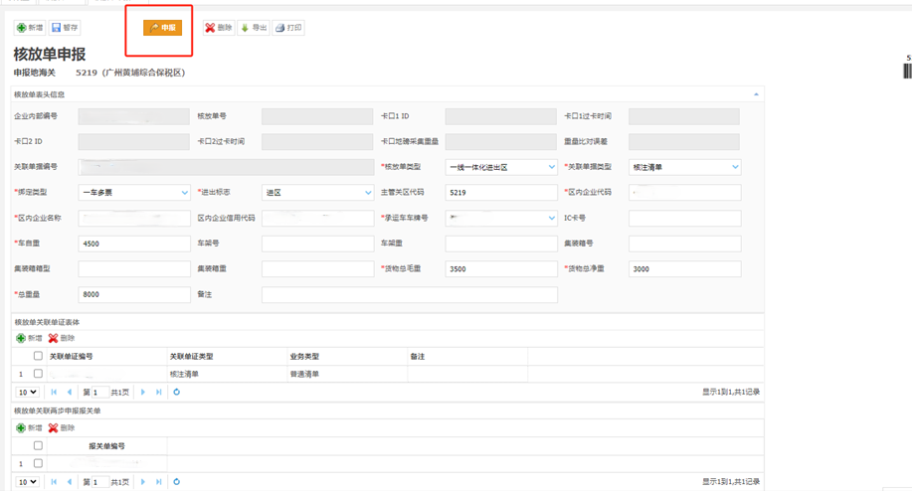
Task: Click the top toolbar 新增 button
Action: click(30, 27)
